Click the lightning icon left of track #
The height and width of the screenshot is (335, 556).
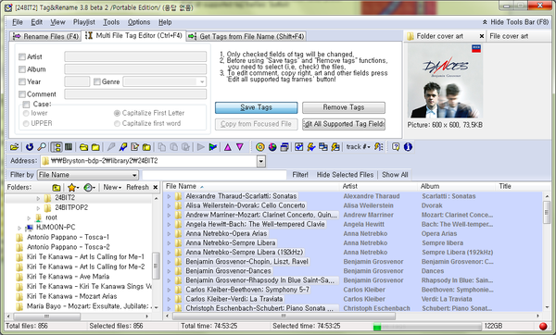[335, 147]
